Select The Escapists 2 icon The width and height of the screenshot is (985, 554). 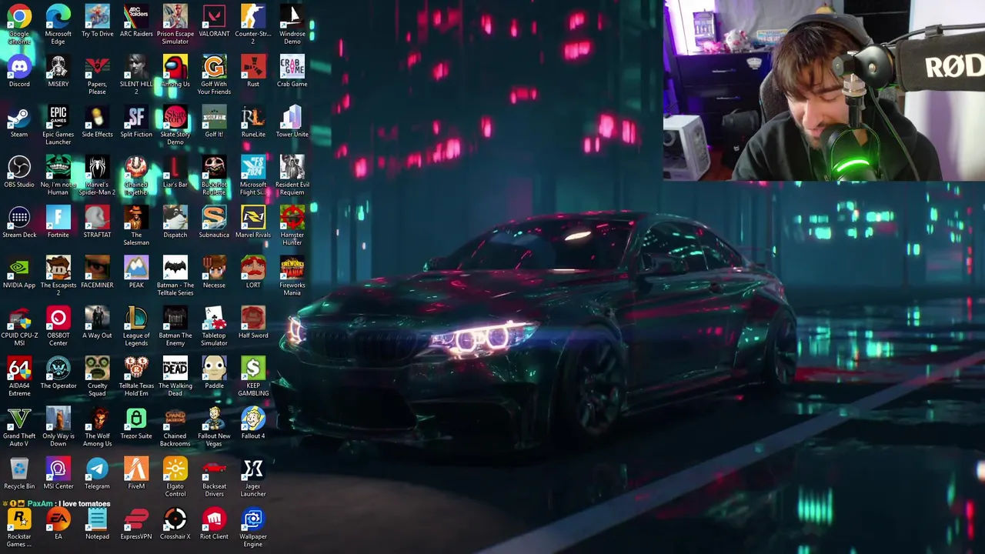[58, 268]
